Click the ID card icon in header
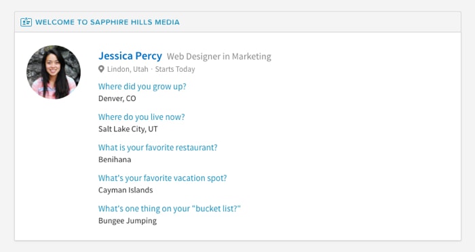This screenshot has height=252, width=475. coord(26,22)
